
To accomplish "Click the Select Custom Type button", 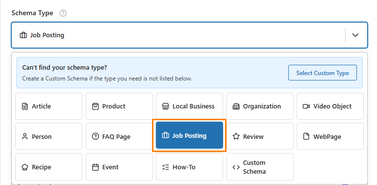I will pyautogui.click(x=323, y=73).
